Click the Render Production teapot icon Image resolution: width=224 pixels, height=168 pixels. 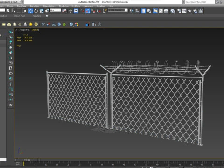click(x=190, y=11)
